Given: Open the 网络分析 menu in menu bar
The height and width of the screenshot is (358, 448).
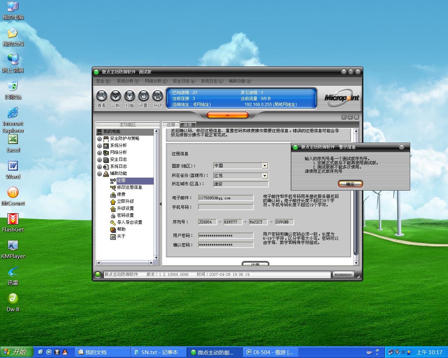Looking at the screenshot, I should coord(156,81).
